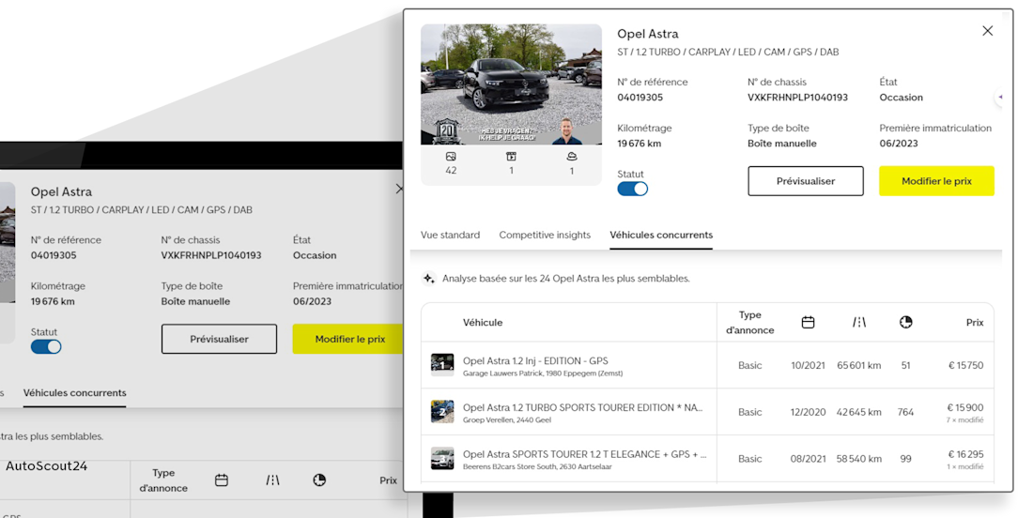Click calendar column icon in background window

(222, 480)
